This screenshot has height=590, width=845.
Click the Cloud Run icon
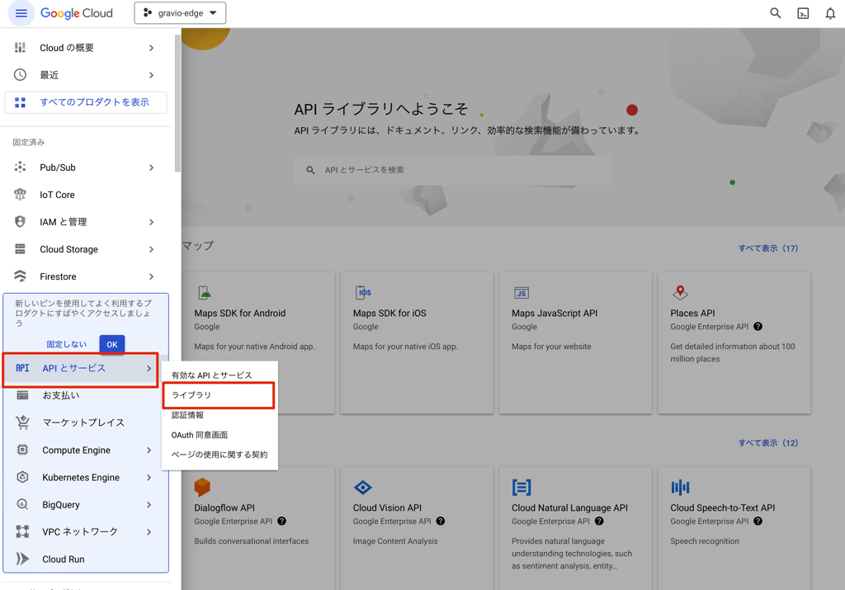point(22,559)
